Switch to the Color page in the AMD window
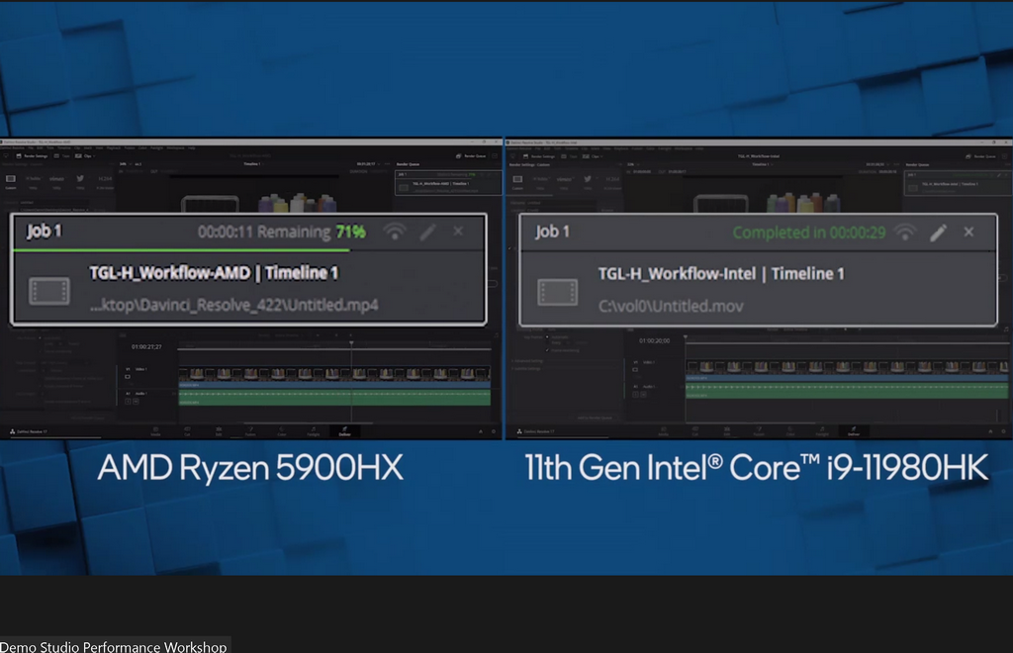This screenshot has height=653, width=1013. (x=282, y=431)
